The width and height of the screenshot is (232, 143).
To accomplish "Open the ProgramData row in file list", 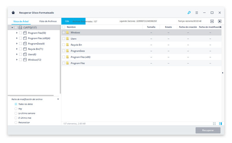I will coord(141,51).
